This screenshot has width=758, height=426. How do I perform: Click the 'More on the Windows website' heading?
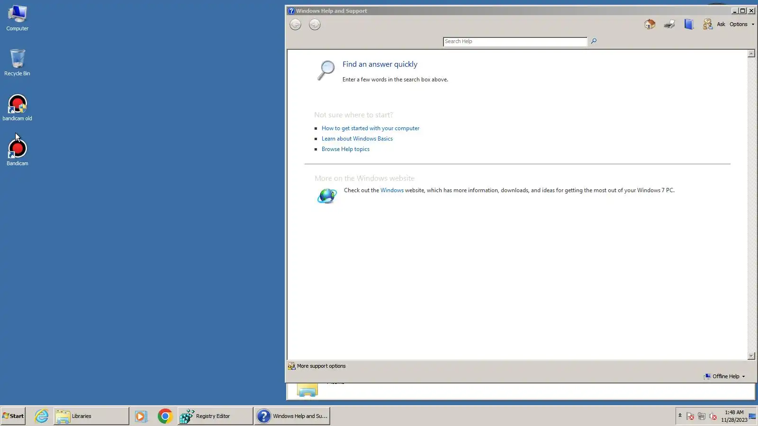pos(364,178)
